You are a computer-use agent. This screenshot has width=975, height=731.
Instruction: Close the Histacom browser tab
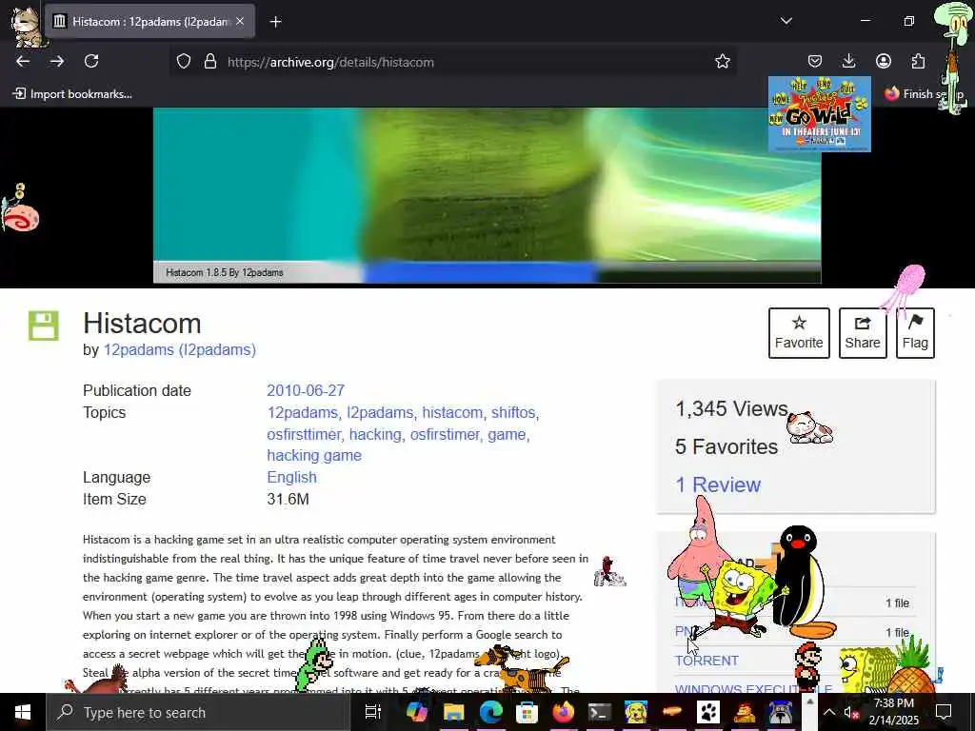pyautogui.click(x=240, y=21)
